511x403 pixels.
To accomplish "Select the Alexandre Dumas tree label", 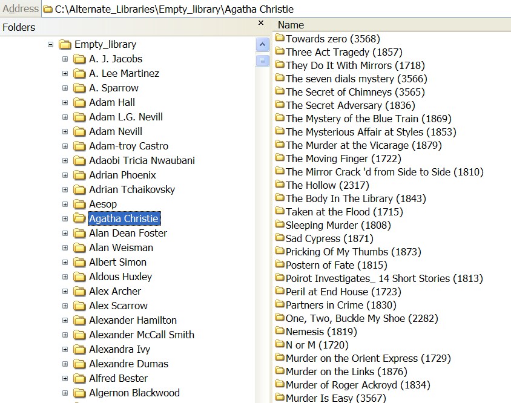I will pos(129,364).
